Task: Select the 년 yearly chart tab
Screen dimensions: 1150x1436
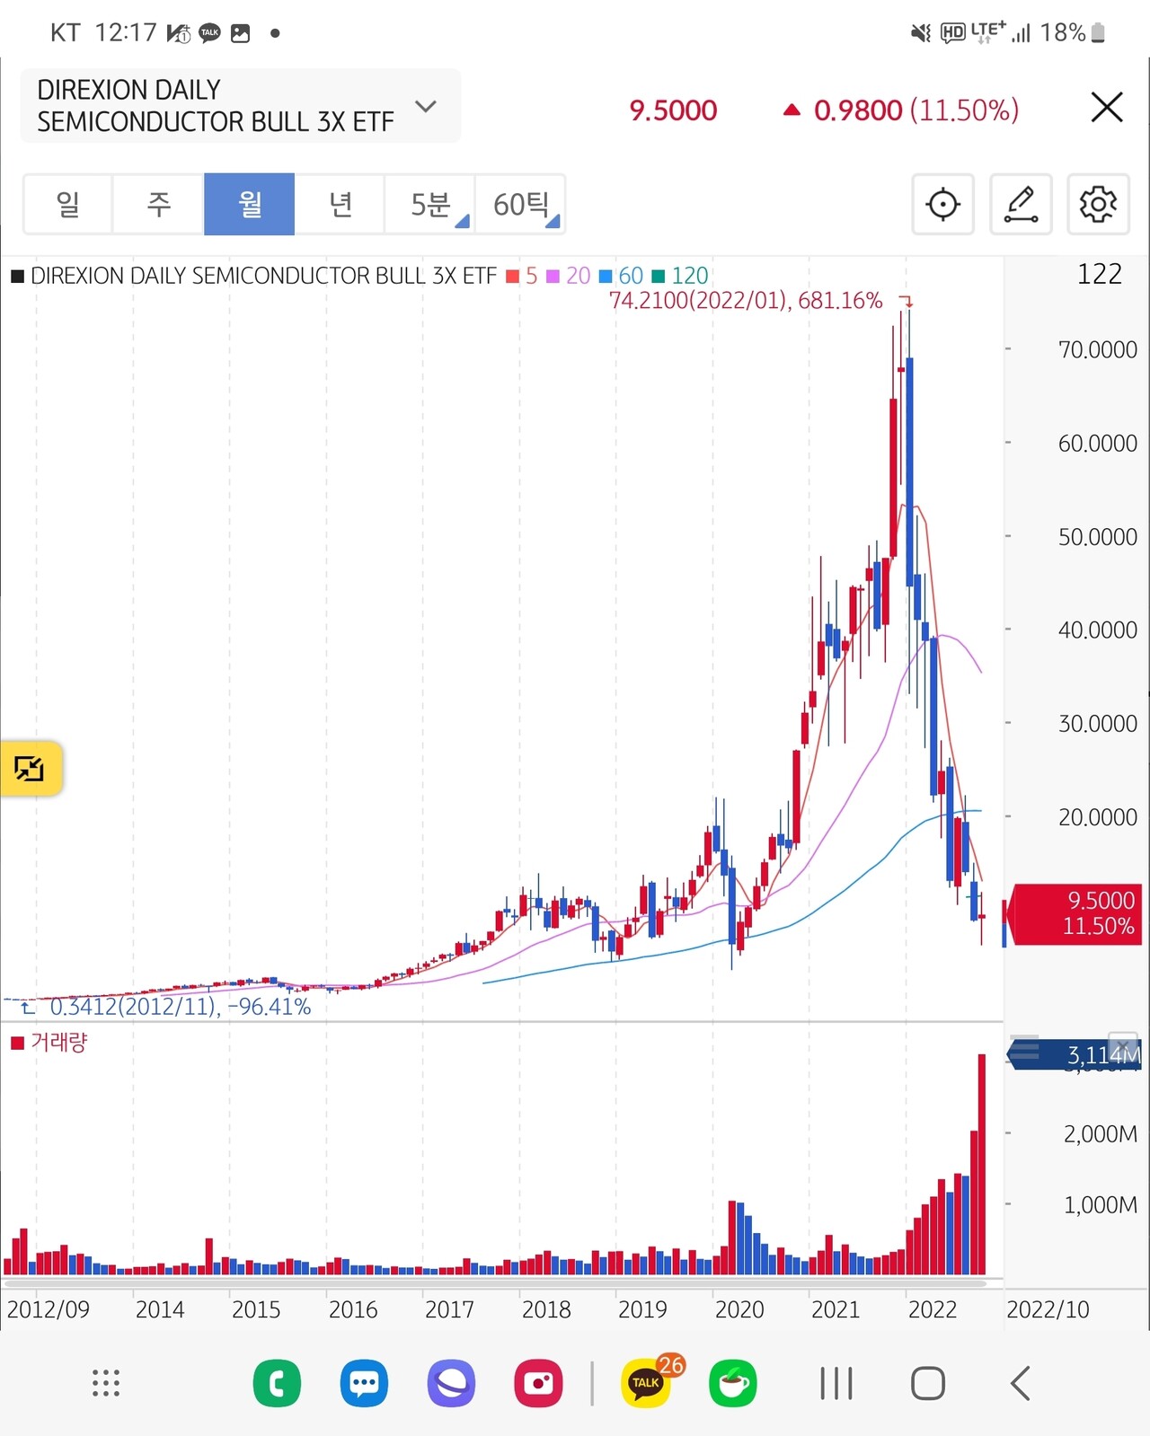Action: (x=340, y=205)
